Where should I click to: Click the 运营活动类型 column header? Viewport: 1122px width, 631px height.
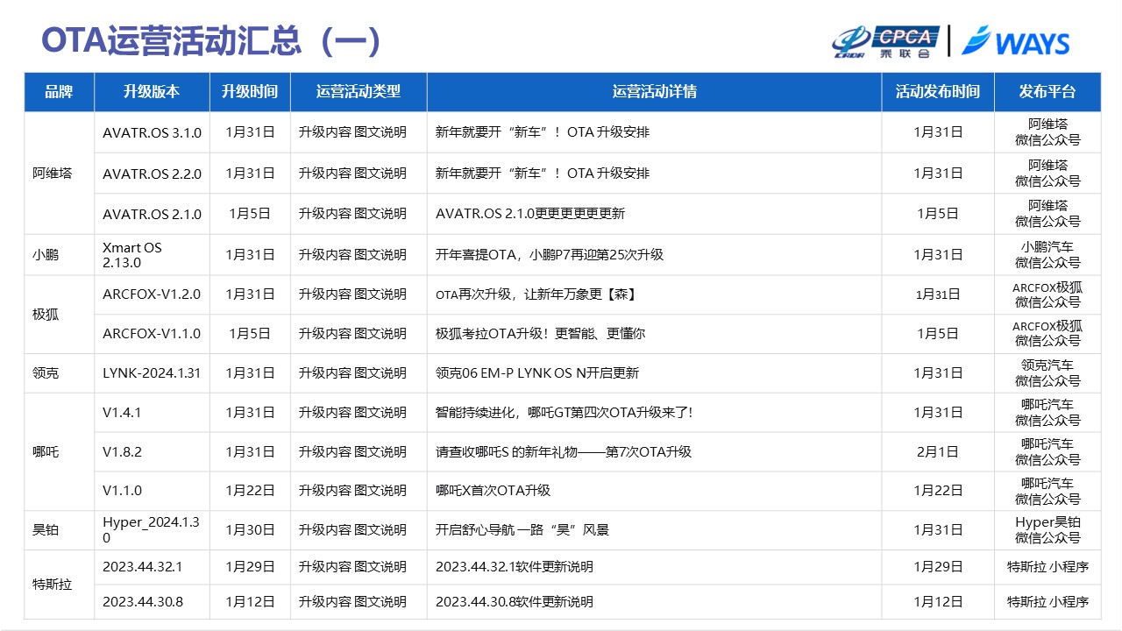359,92
